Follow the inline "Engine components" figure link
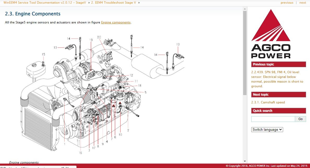The image size is (310, 168). pos(116,22)
